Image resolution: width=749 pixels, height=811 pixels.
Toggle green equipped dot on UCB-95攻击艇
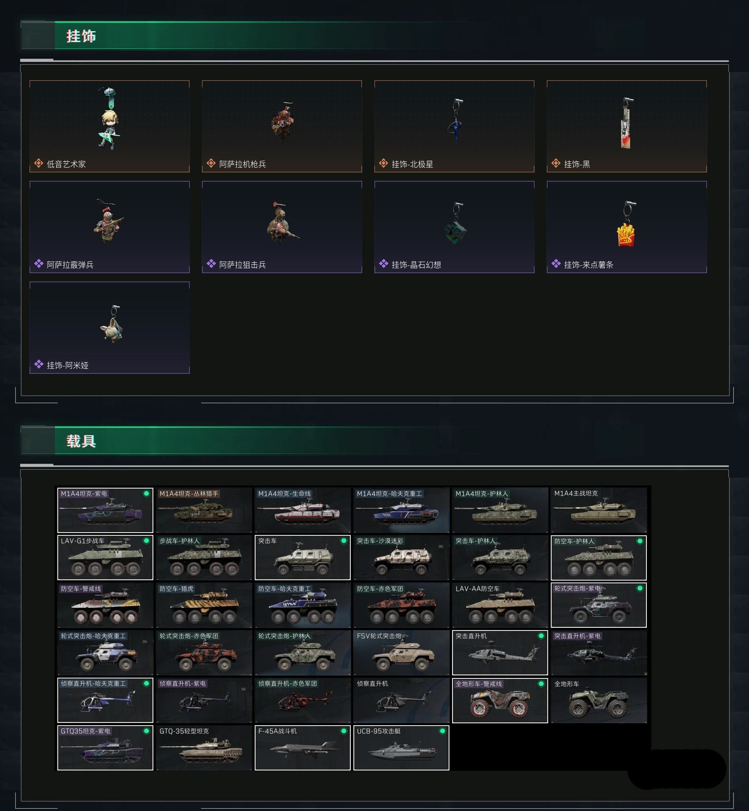pos(442,731)
